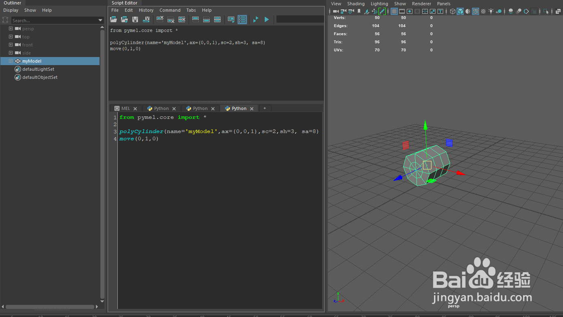Image resolution: width=563 pixels, height=317 pixels.
Task: Open viewport Renderer menu
Action: 422,4
